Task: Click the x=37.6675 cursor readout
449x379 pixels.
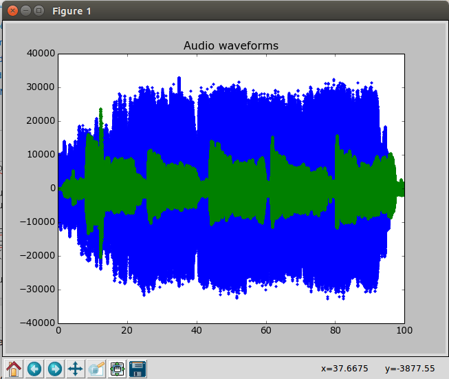Action: click(344, 369)
